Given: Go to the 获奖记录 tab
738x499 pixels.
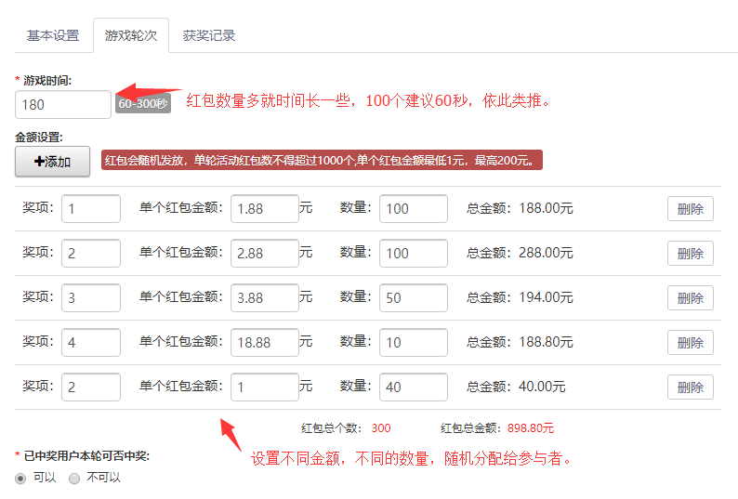Looking at the screenshot, I should tap(209, 36).
